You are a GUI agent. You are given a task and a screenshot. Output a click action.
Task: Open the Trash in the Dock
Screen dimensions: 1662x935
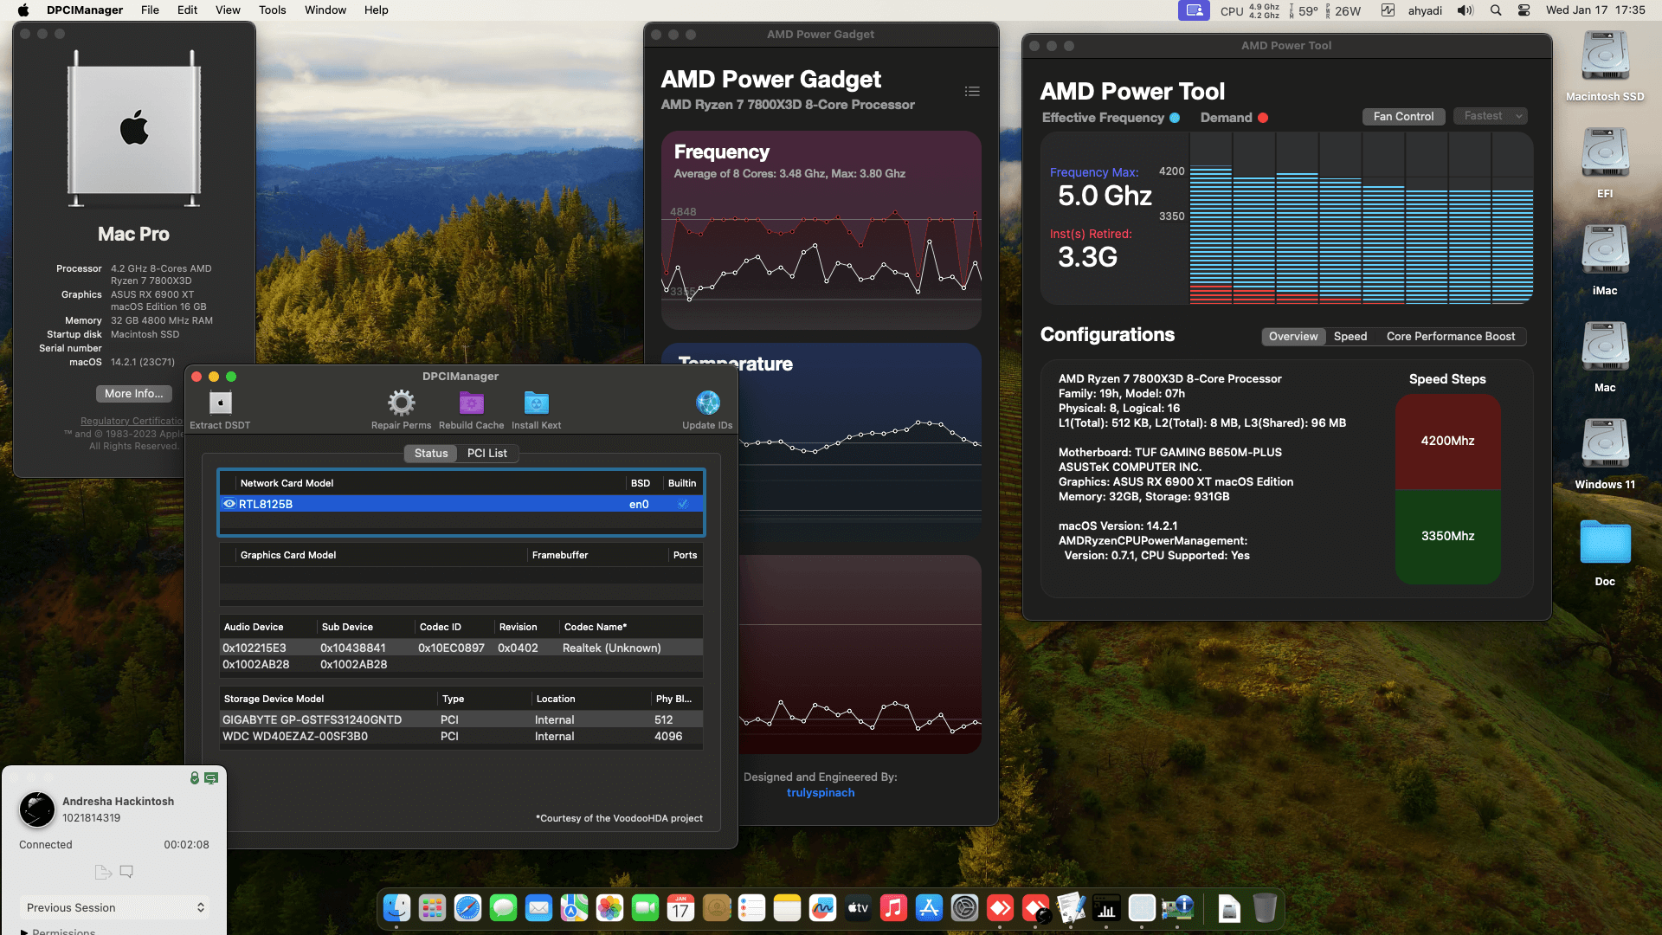coord(1265,907)
